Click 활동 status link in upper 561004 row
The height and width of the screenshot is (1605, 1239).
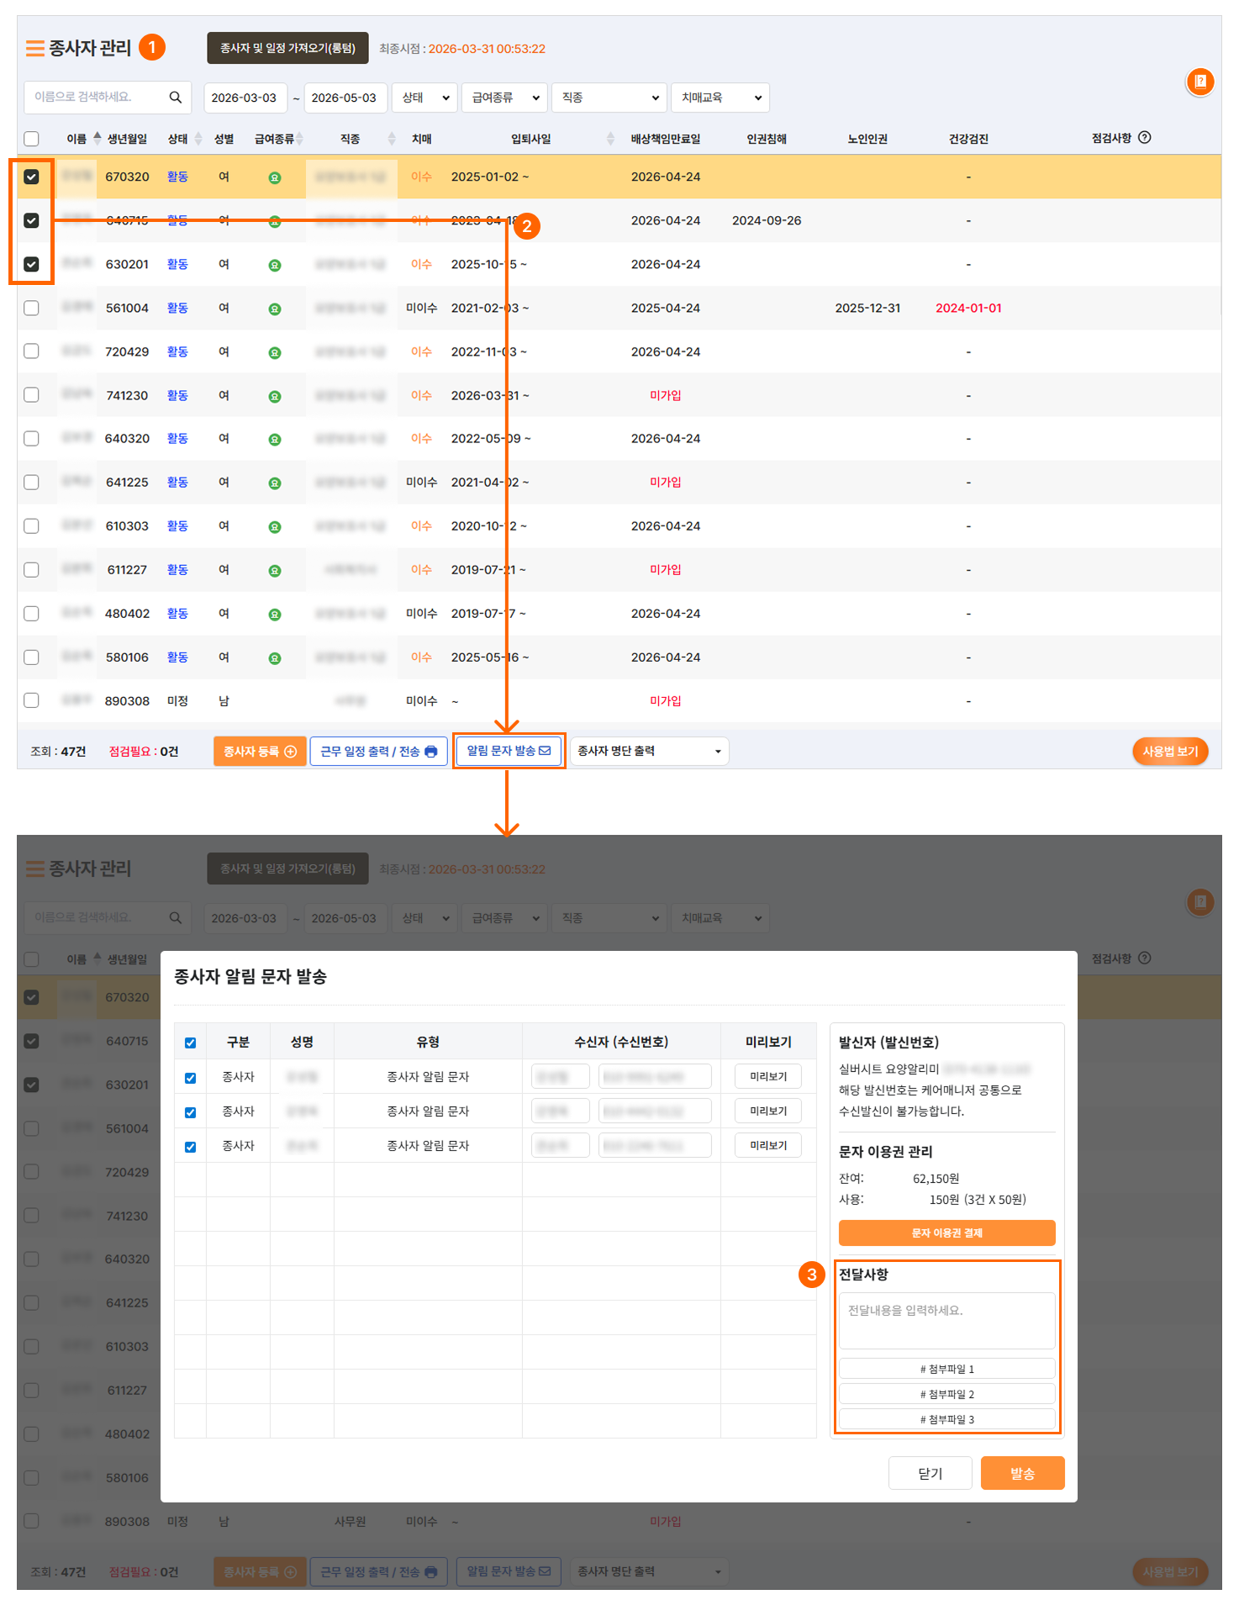pos(177,308)
